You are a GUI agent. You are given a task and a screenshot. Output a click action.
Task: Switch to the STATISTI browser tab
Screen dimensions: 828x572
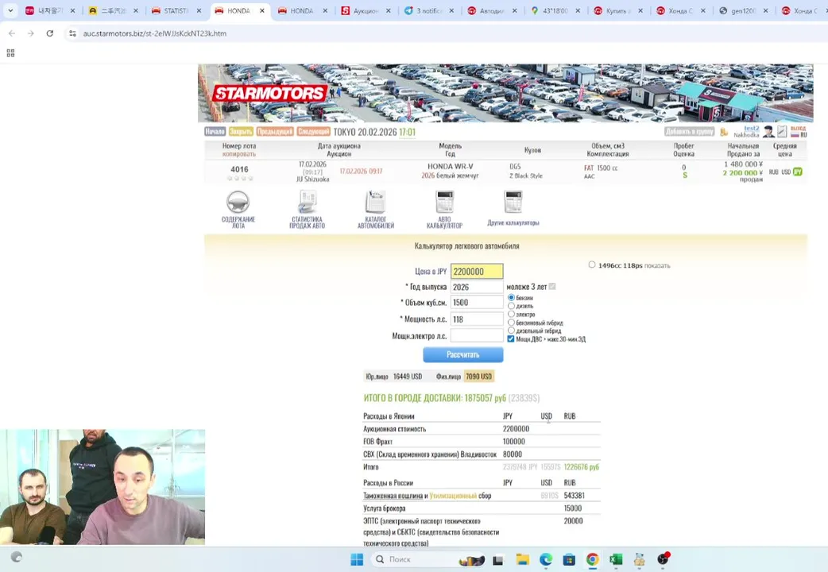[176, 10]
